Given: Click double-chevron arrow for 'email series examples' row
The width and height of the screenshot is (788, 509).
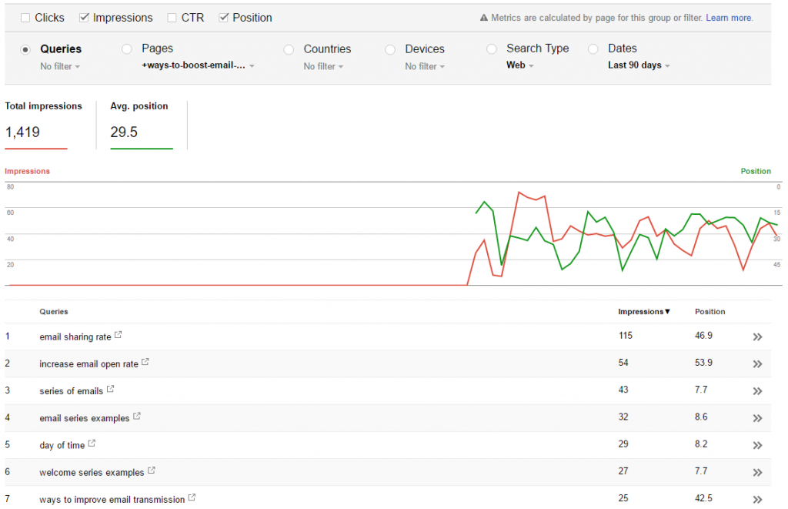Looking at the screenshot, I should click(757, 418).
